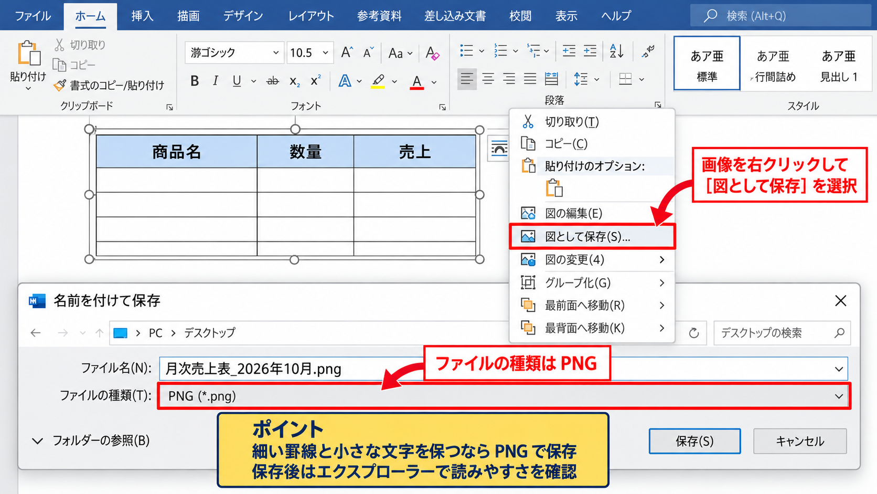Open the text effects (outlined A) tool
Viewport: 877px width, 494px height.
click(x=345, y=81)
